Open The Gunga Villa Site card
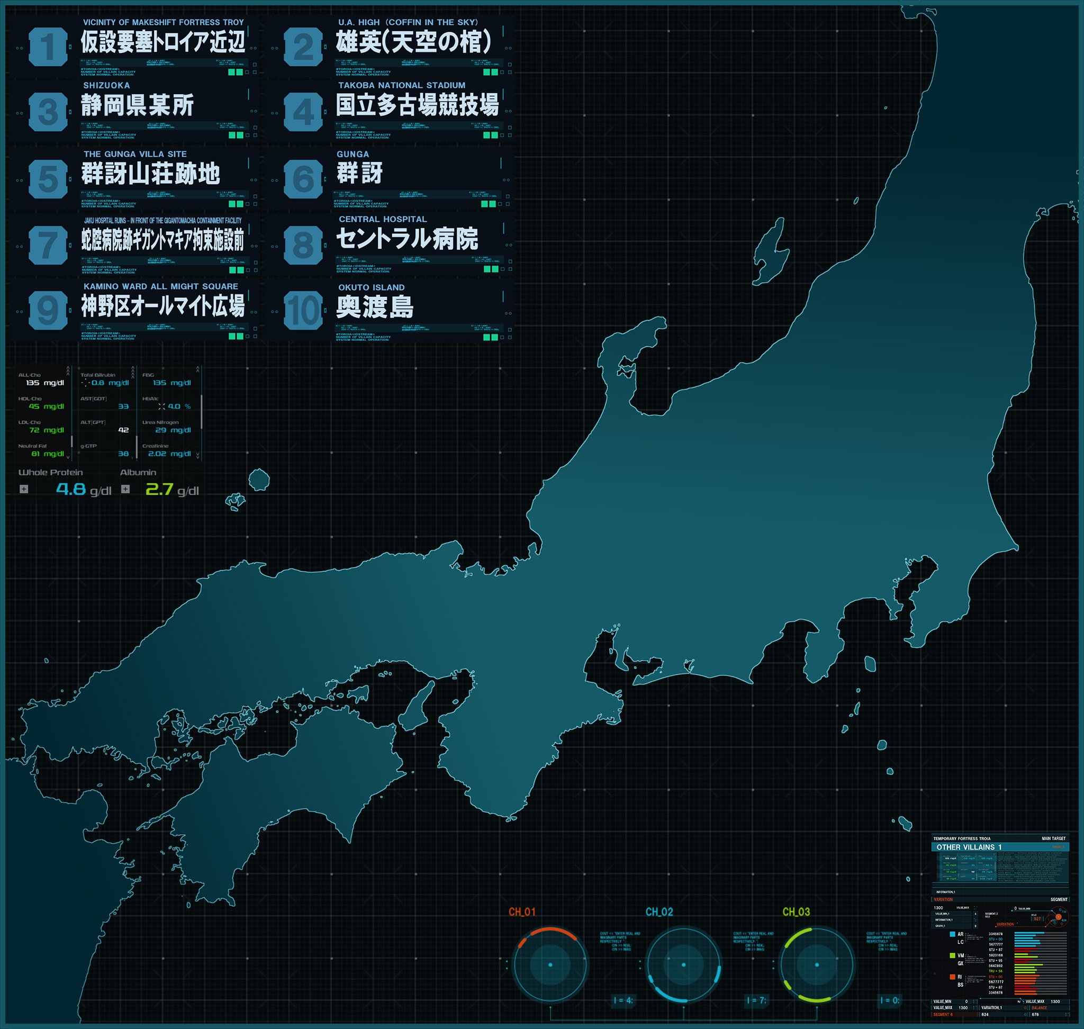The image size is (1084, 1029). [133, 178]
